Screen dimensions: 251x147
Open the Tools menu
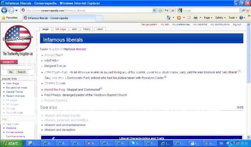232,18
